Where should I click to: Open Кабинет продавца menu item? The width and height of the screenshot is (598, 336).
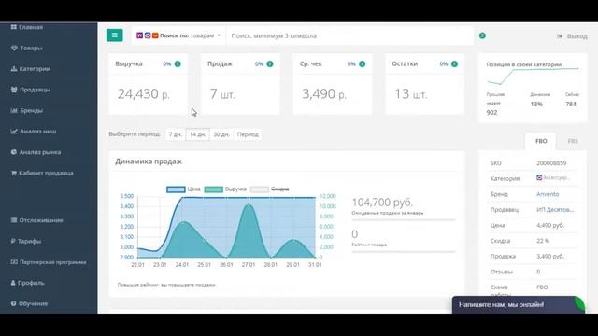click(42, 173)
